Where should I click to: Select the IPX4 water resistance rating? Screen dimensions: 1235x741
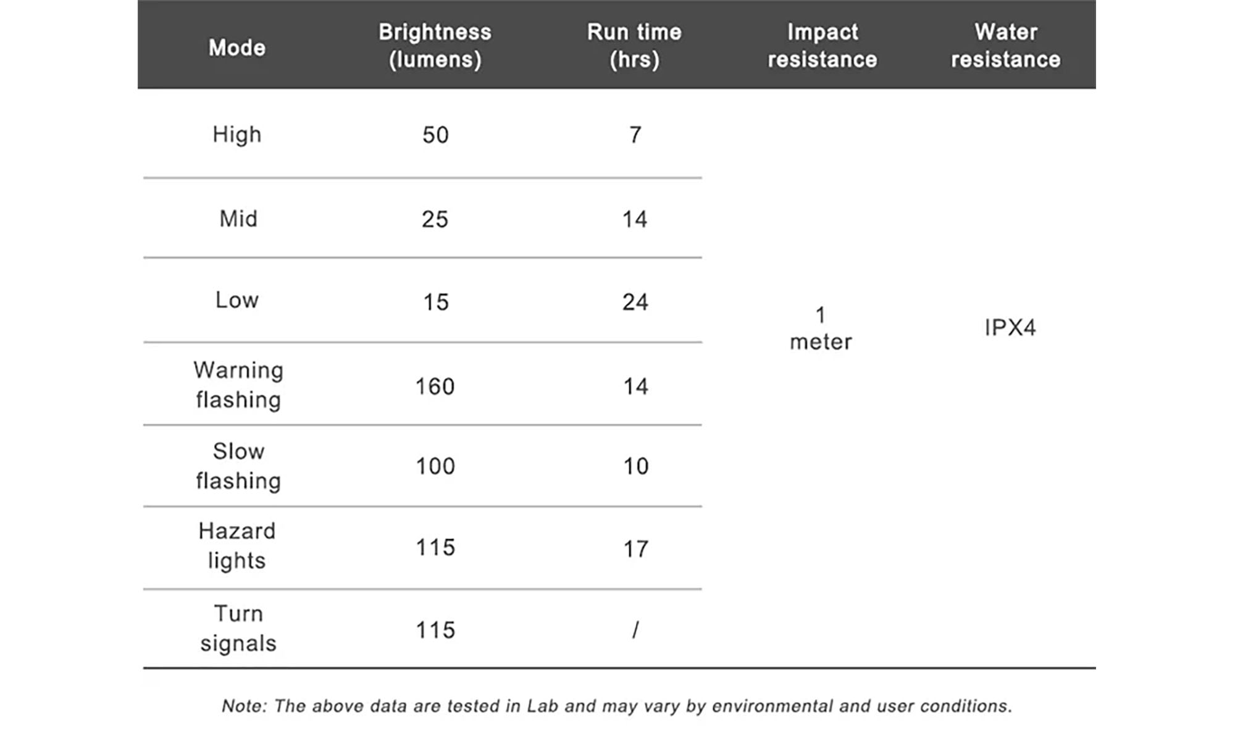tap(1010, 327)
